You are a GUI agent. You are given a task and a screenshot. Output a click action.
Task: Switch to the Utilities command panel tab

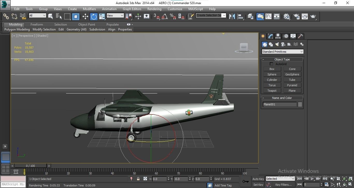pyautogui.click(x=300, y=36)
